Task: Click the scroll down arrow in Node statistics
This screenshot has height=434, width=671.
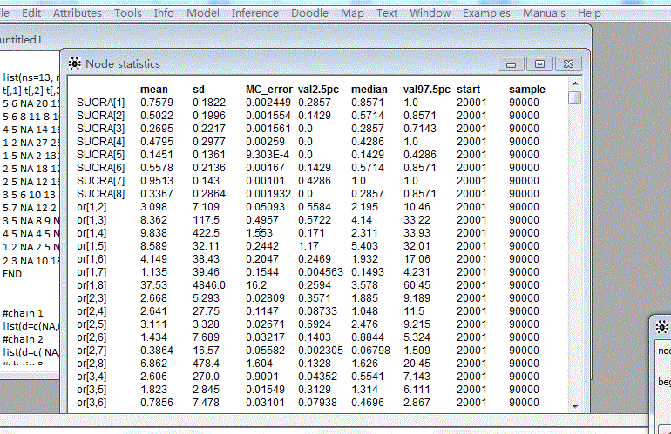Action: pos(574,405)
